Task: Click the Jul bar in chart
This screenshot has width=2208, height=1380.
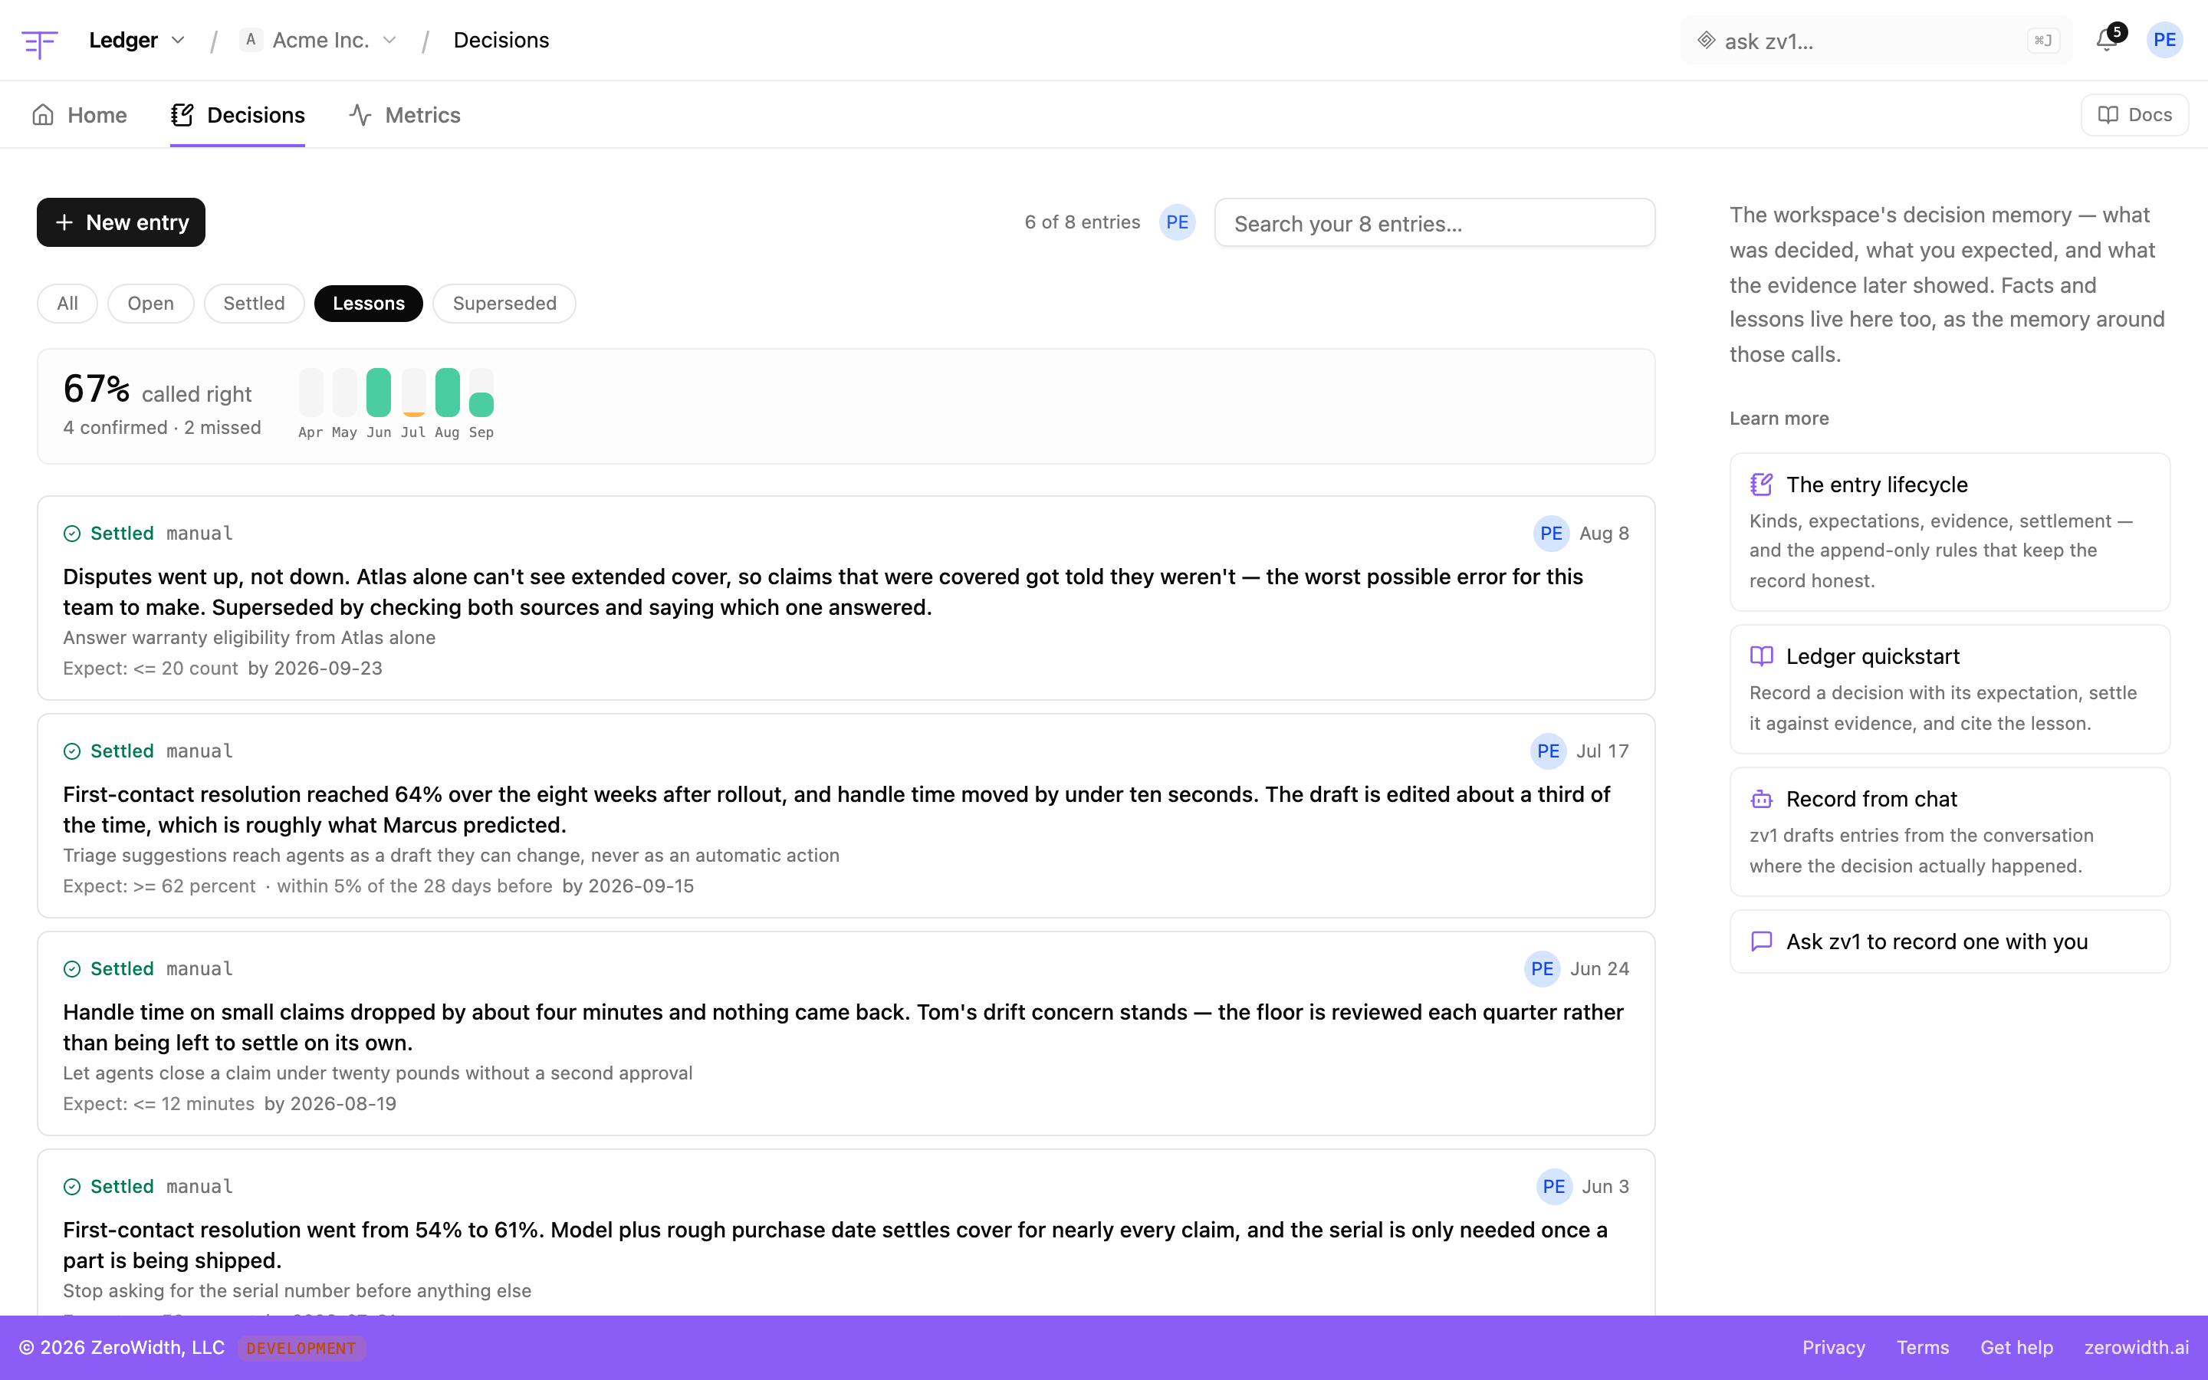Action: pos(413,393)
